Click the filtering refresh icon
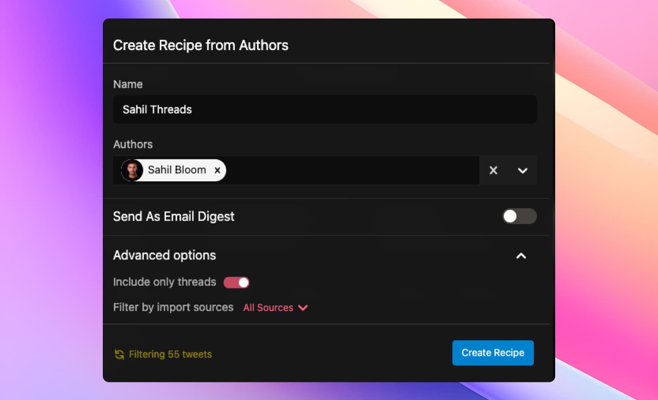The width and height of the screenshot is (658, 400). point(119,354)
